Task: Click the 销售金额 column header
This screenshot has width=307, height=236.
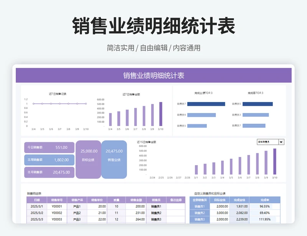Action: click(136, 200)
